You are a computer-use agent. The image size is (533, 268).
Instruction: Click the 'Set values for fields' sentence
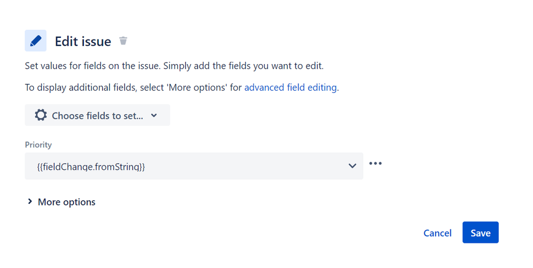(x=92, y=66)
